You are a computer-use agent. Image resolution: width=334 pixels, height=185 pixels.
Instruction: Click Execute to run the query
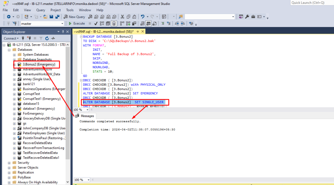click(x=77, y=23)
